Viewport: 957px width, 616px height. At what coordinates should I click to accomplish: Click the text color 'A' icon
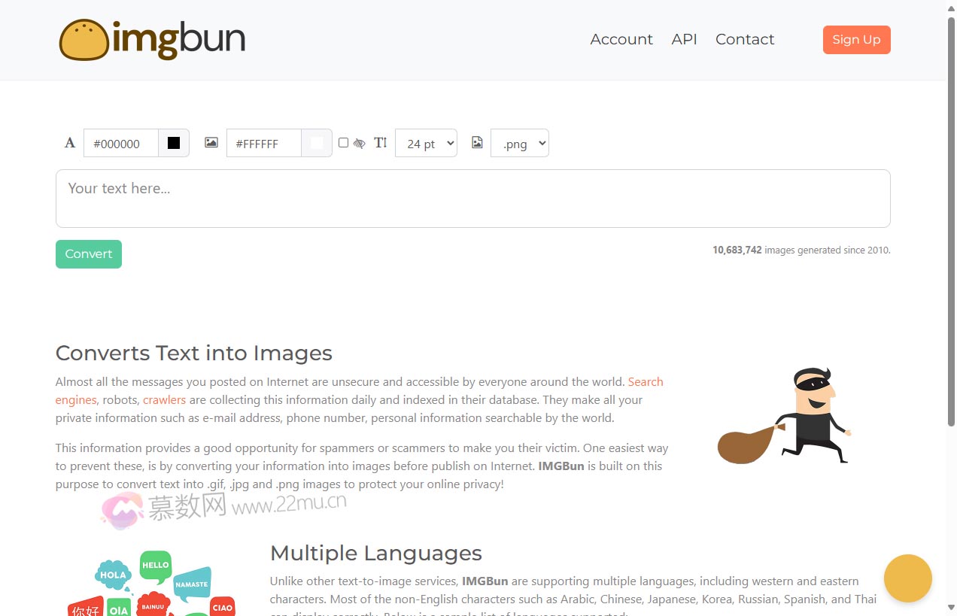(x=70, y=143)
